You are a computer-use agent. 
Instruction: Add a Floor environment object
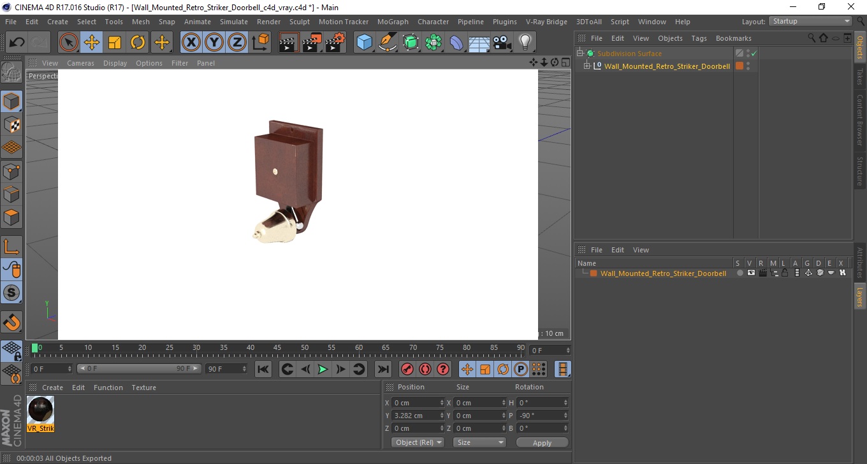479,43
